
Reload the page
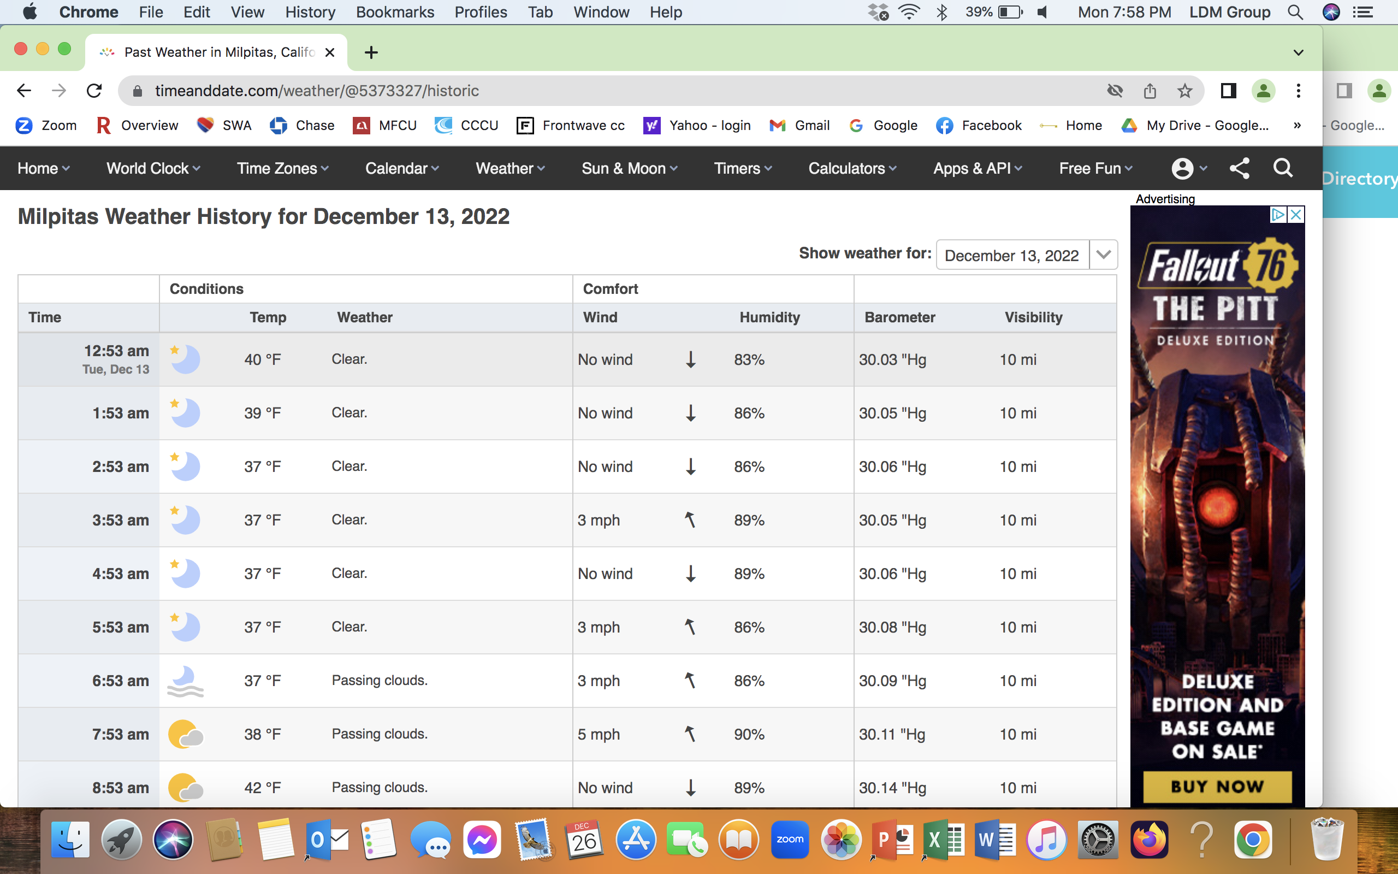click(94, 91)
